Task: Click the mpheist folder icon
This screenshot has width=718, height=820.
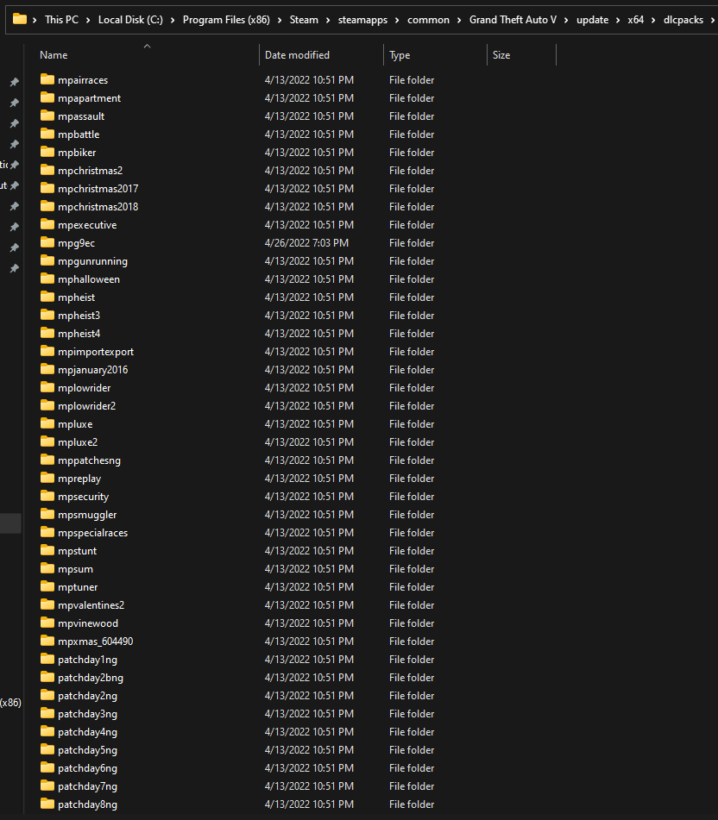Action: pos(47,297)
